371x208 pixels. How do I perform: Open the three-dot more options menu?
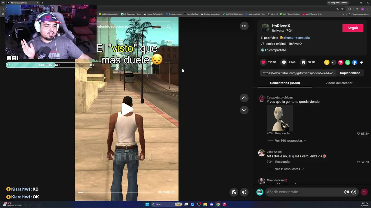[x=244, y=26]
